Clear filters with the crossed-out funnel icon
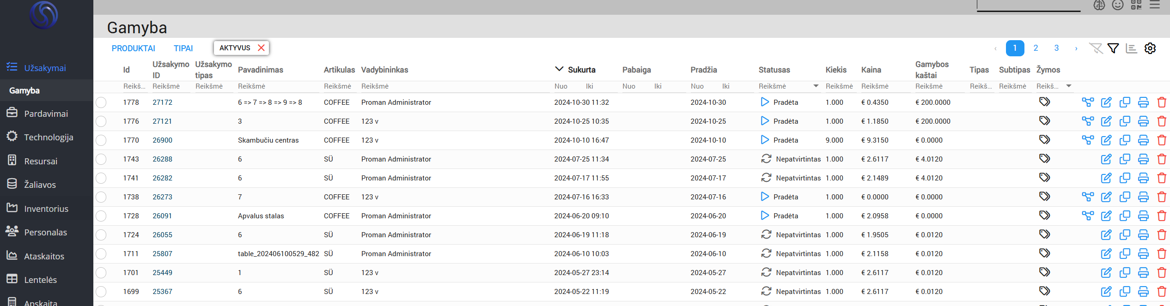This screenshot has width=1170, height=306. click(1095, 48)
